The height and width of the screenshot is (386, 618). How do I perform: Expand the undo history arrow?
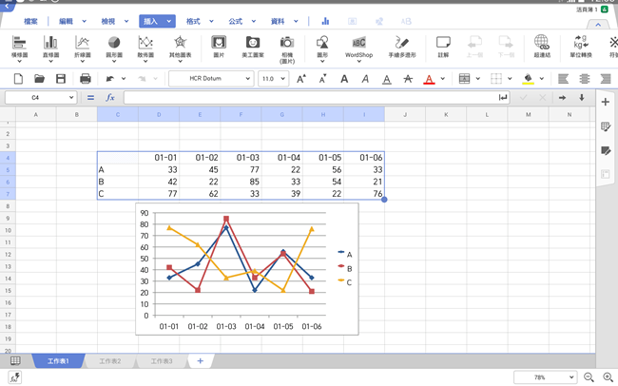[x=124, y=79]
